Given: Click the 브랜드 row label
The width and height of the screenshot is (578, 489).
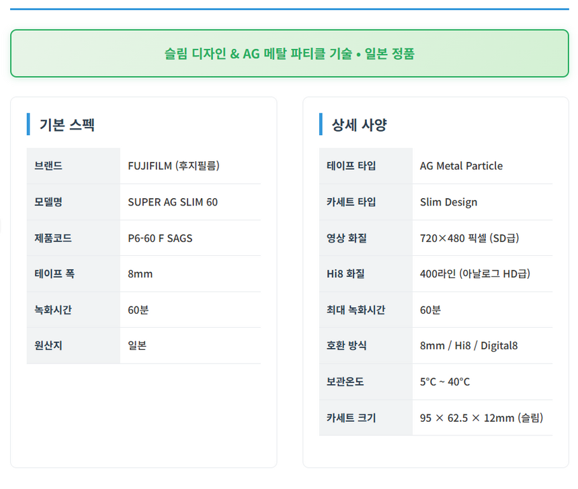Looking at the screenshot, I should (48, 166).
